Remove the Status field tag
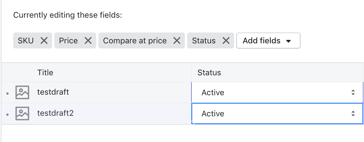The width and height of the screenshot is (364, 142). click(x=226, y=41)
